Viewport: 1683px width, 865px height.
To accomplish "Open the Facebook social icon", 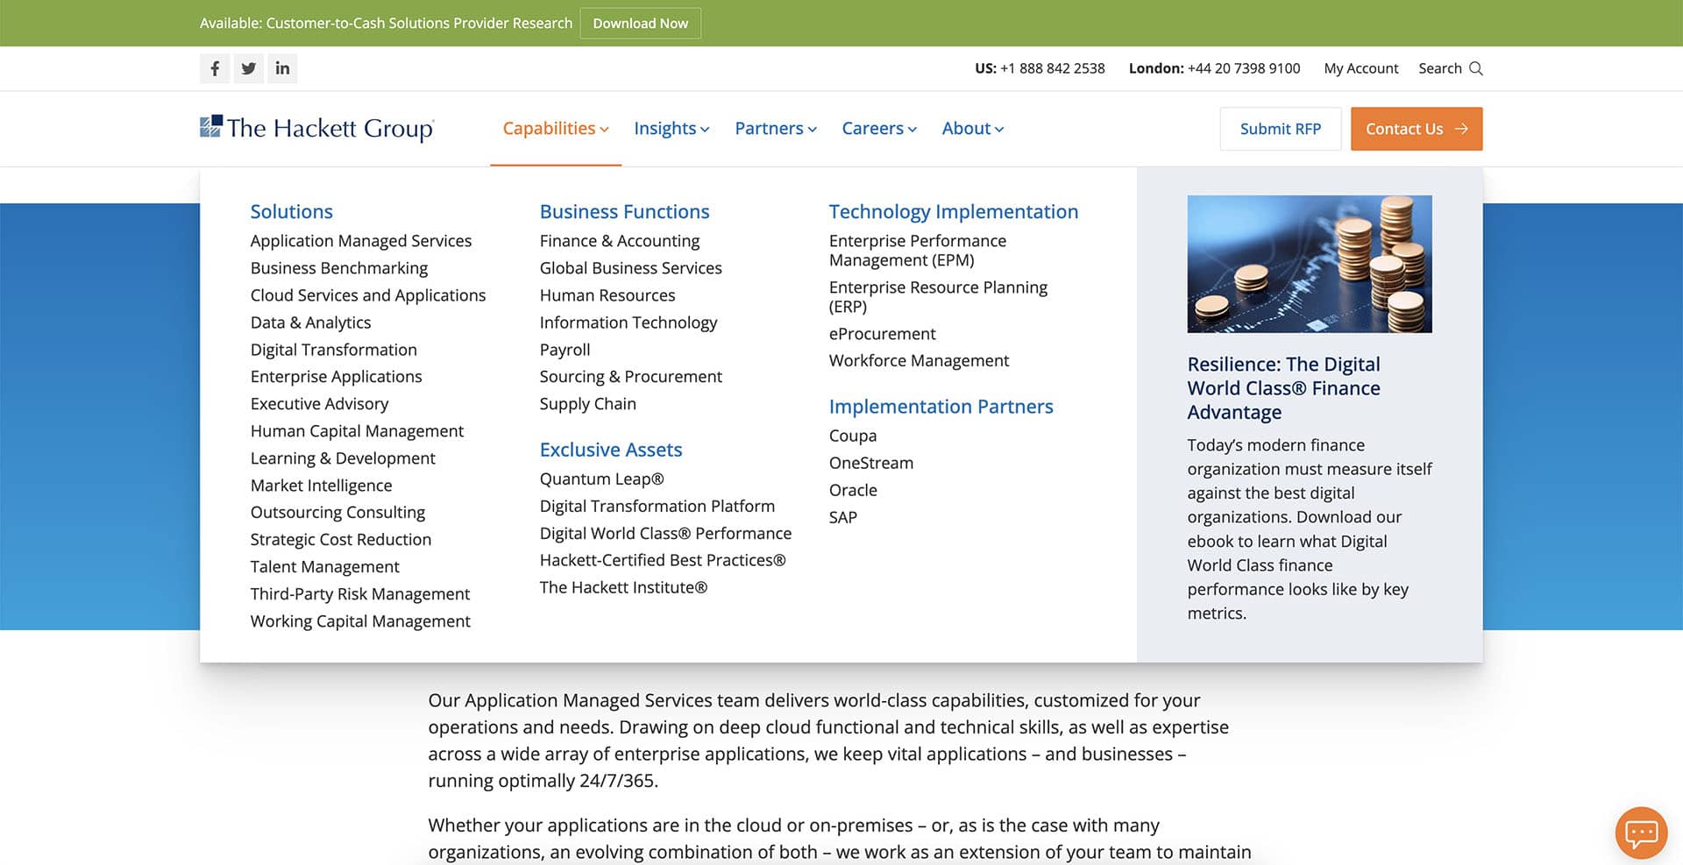I will (215, 68).
